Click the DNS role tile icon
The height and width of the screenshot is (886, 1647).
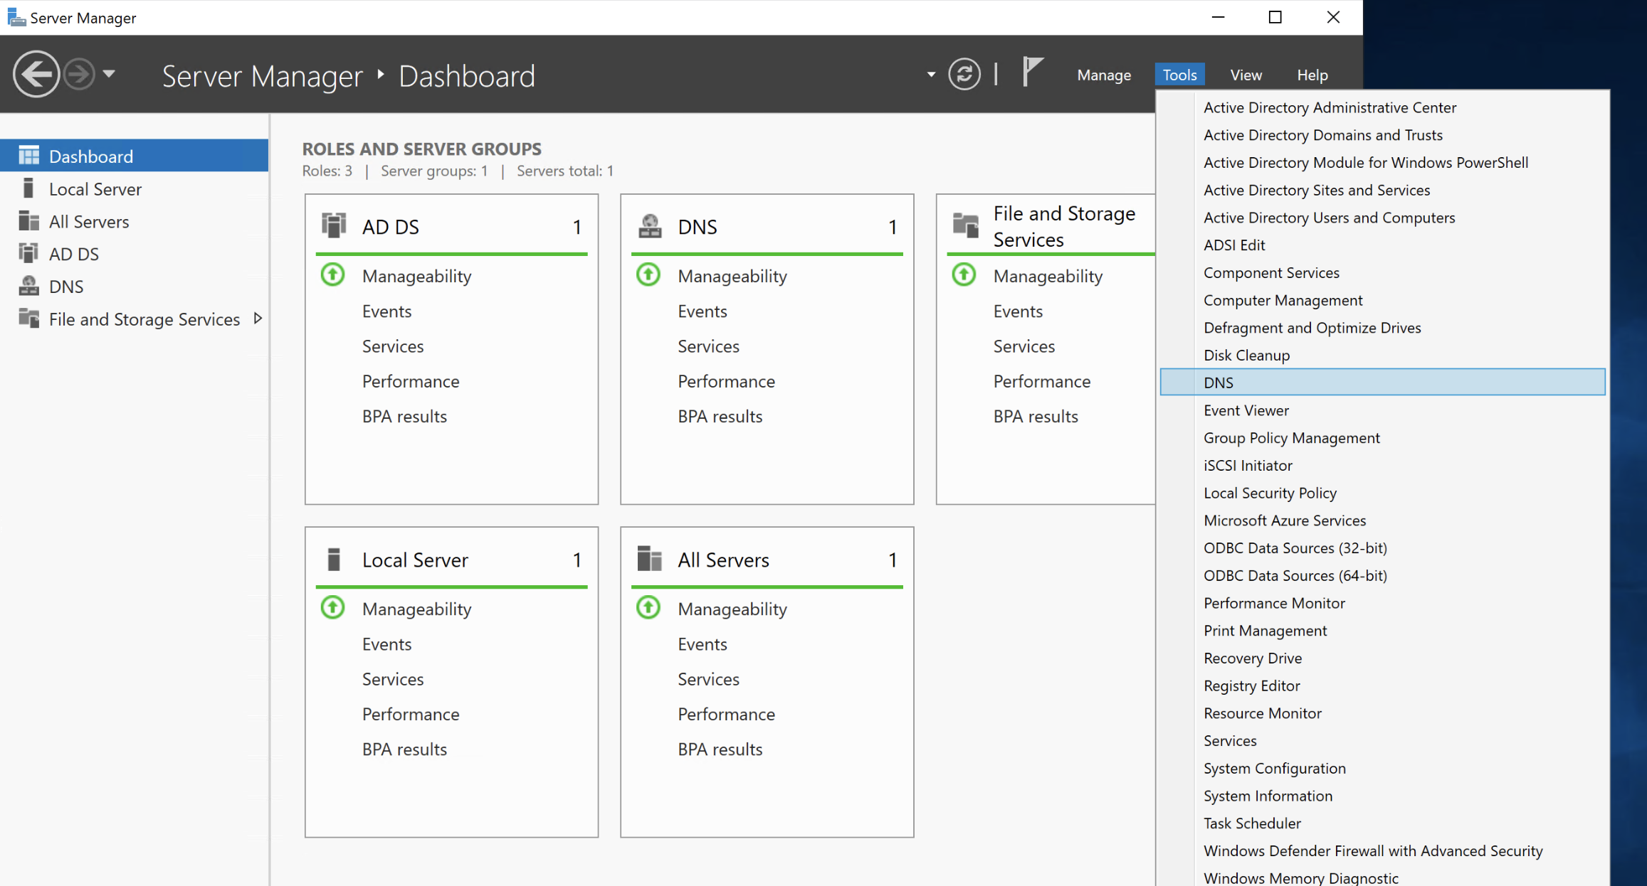[x=649, y=225]
